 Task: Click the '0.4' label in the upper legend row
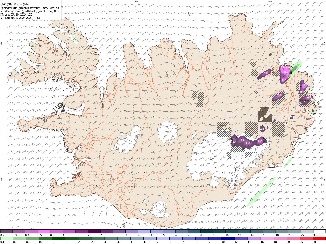coord(27,235)
